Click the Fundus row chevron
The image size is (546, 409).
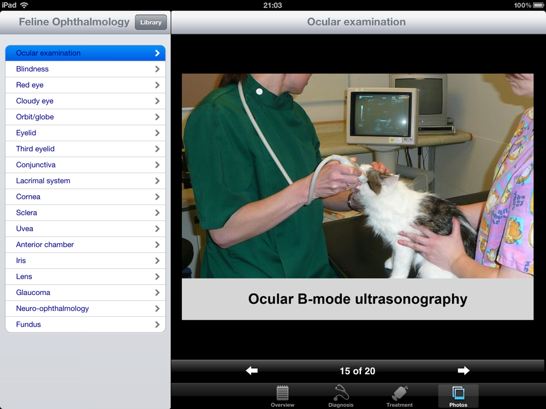coord(157,324)
